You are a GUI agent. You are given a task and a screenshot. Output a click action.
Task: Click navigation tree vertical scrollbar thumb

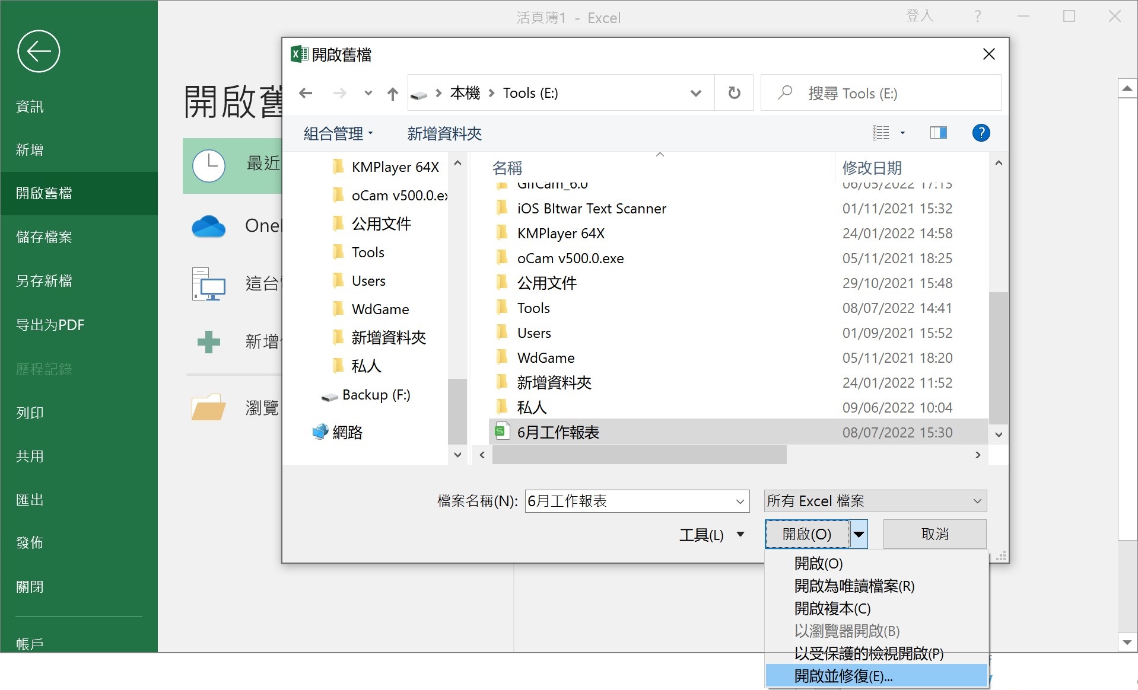pyautogui.click(x=457, y=411)
